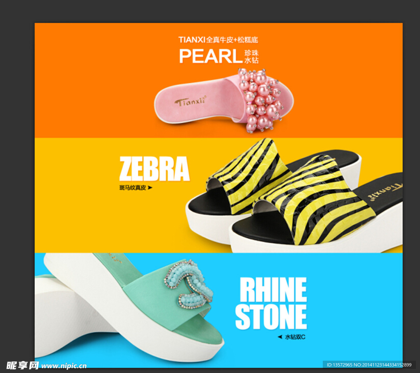The width and height of the screenshot is (420, 373).
Task: Click the Tianxi logo on pink insole
Action: pos(191,101)
